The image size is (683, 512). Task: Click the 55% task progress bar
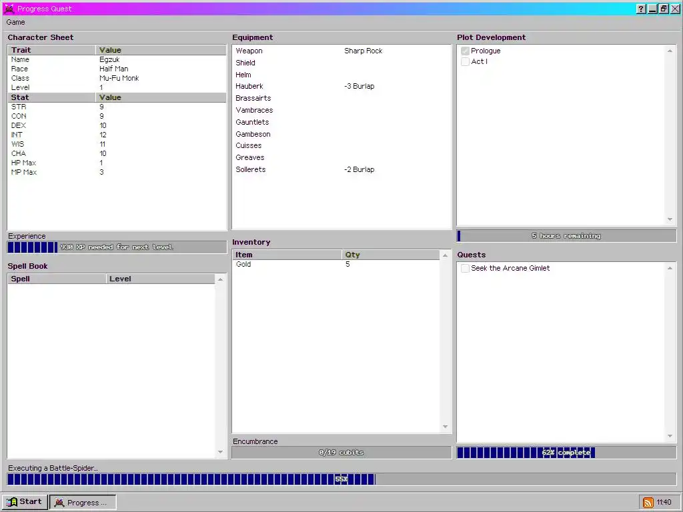pos(341,479)
